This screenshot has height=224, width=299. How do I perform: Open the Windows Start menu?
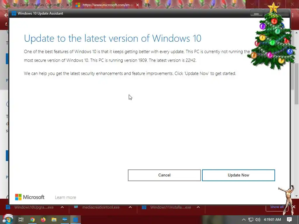click(8, 219)
